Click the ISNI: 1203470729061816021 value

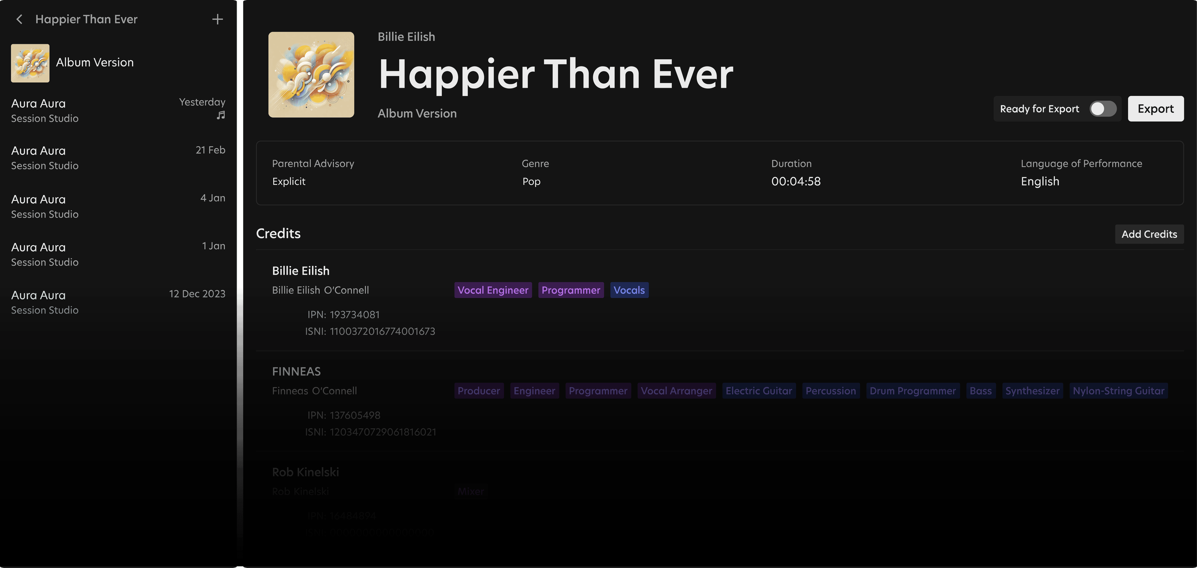pos(371,432)
